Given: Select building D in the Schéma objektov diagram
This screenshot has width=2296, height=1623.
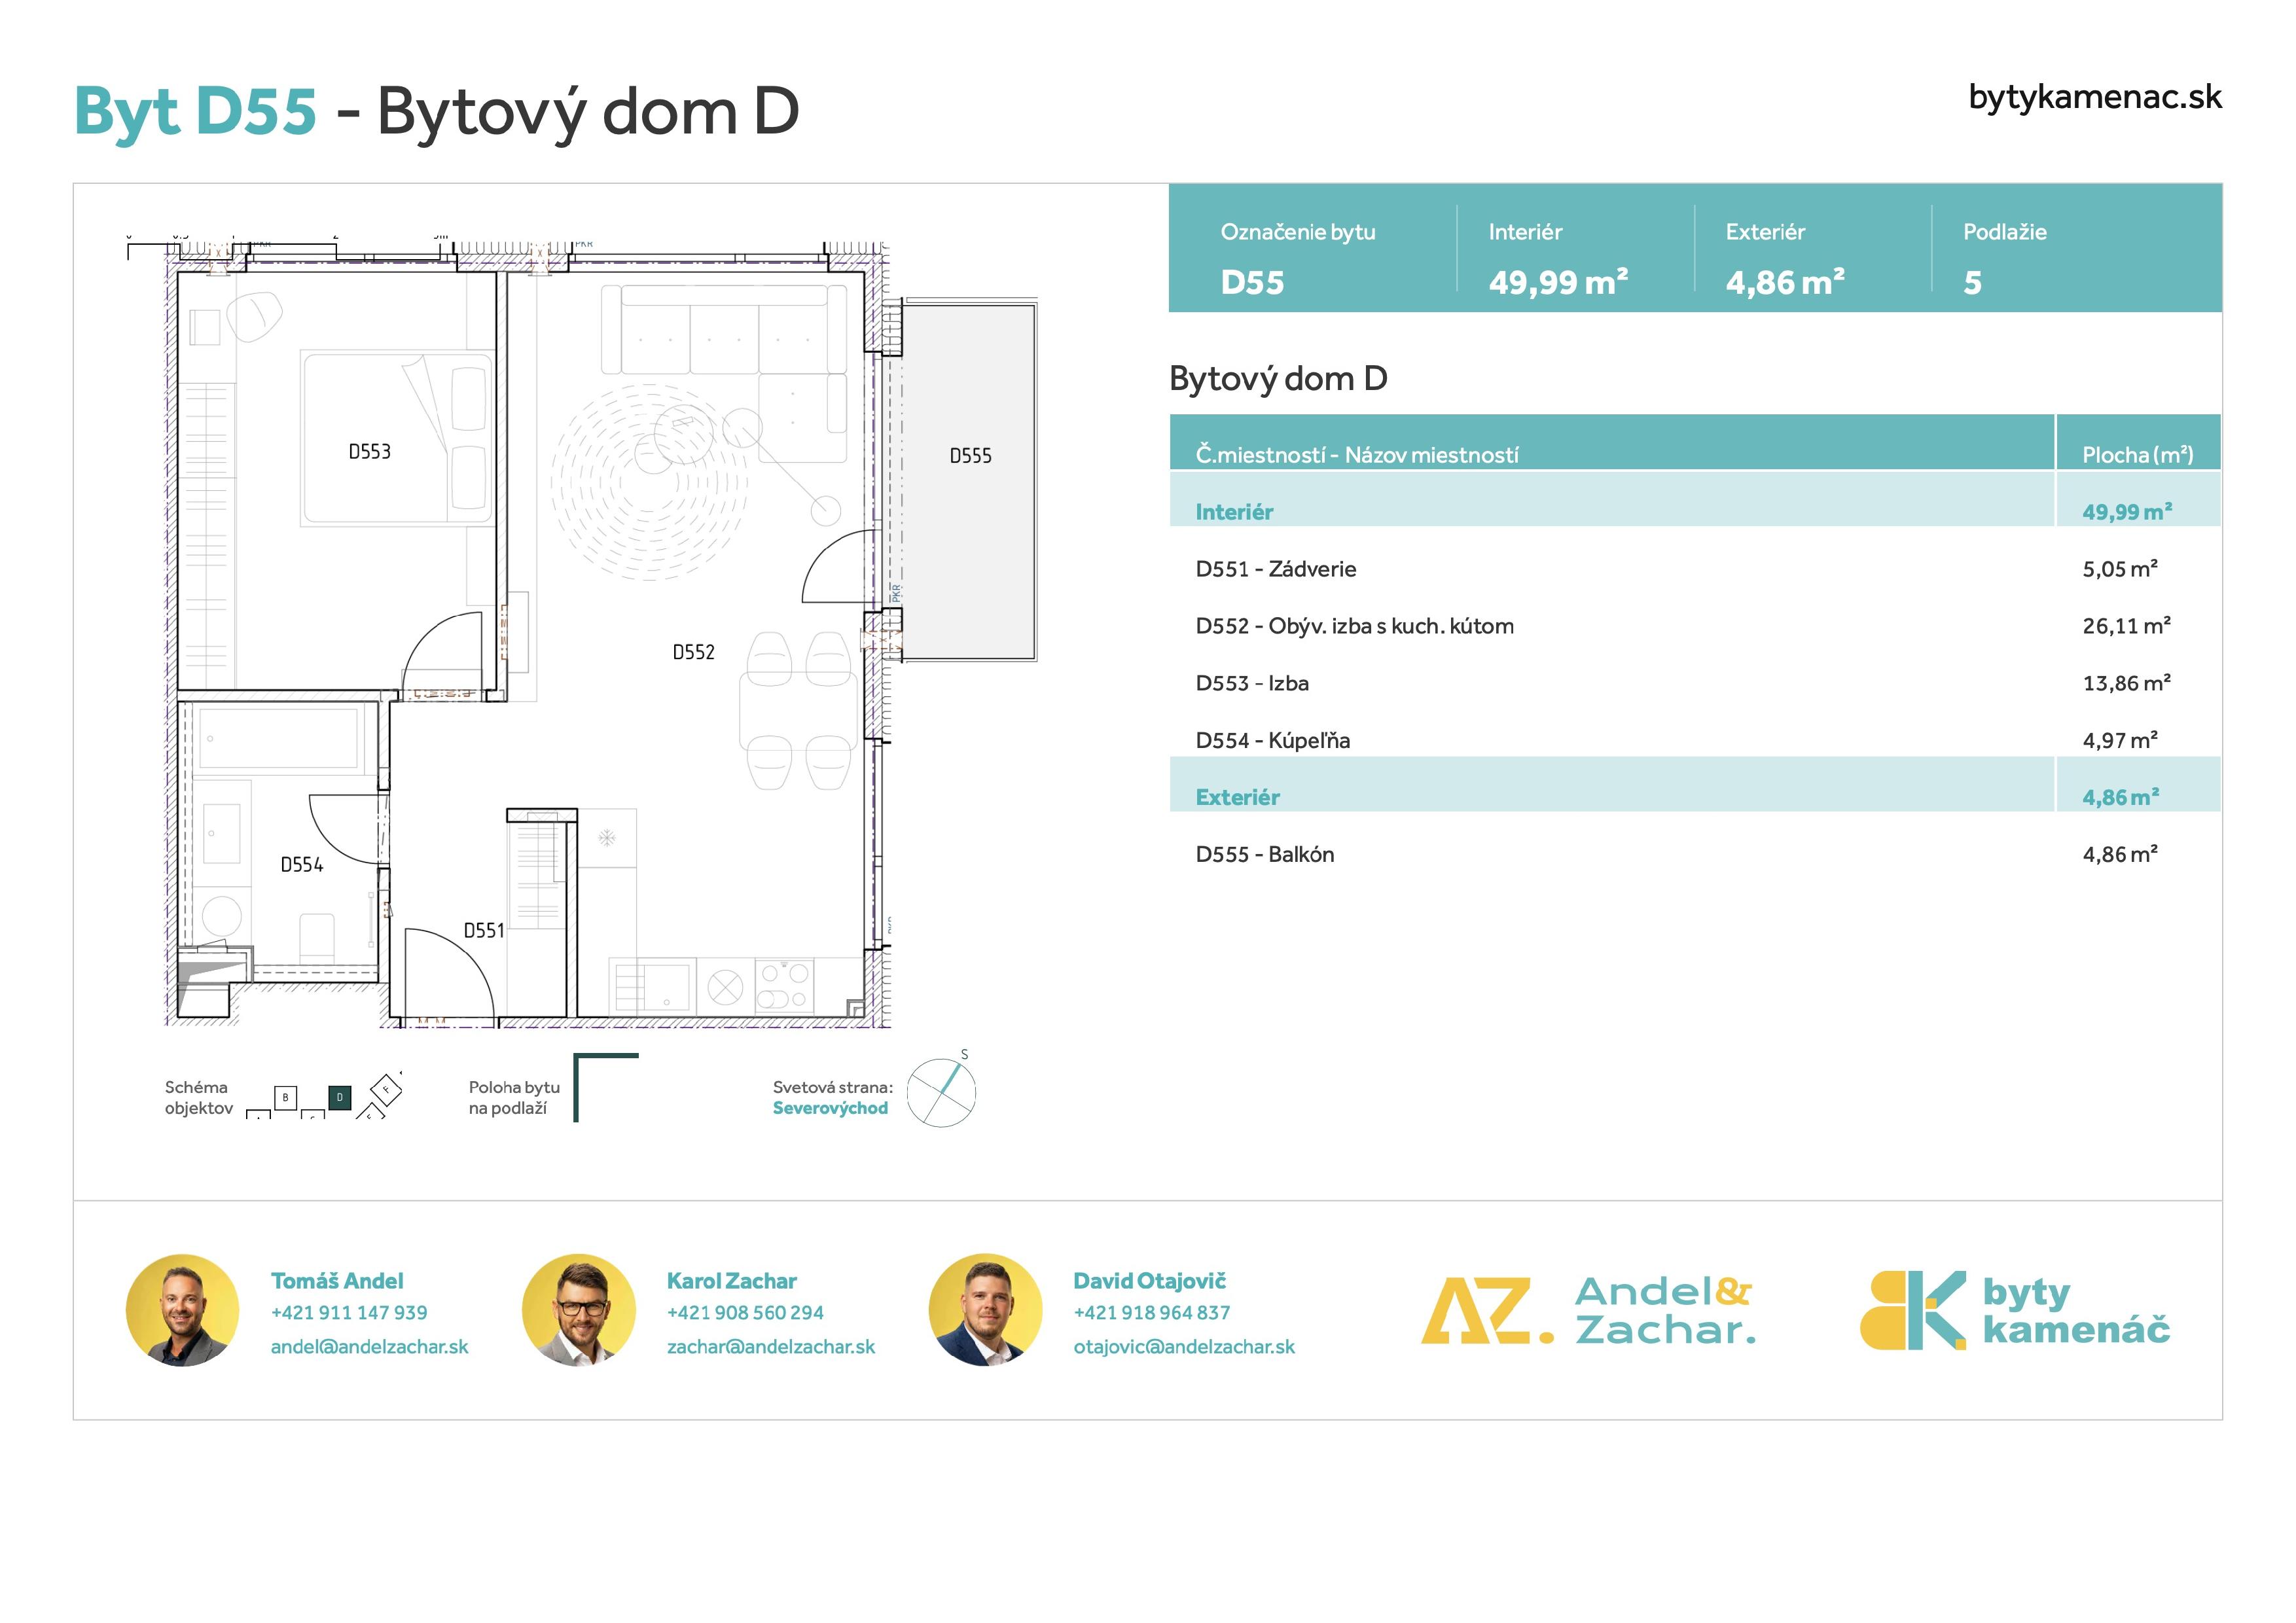Looking at the screenshot, I should (340, 1097).
